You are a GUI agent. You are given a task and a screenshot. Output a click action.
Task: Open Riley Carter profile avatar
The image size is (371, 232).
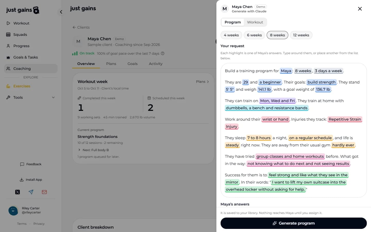(x=13, y=211)
